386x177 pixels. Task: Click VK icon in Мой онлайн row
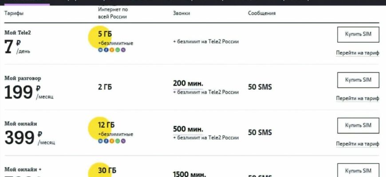point(100,141)
